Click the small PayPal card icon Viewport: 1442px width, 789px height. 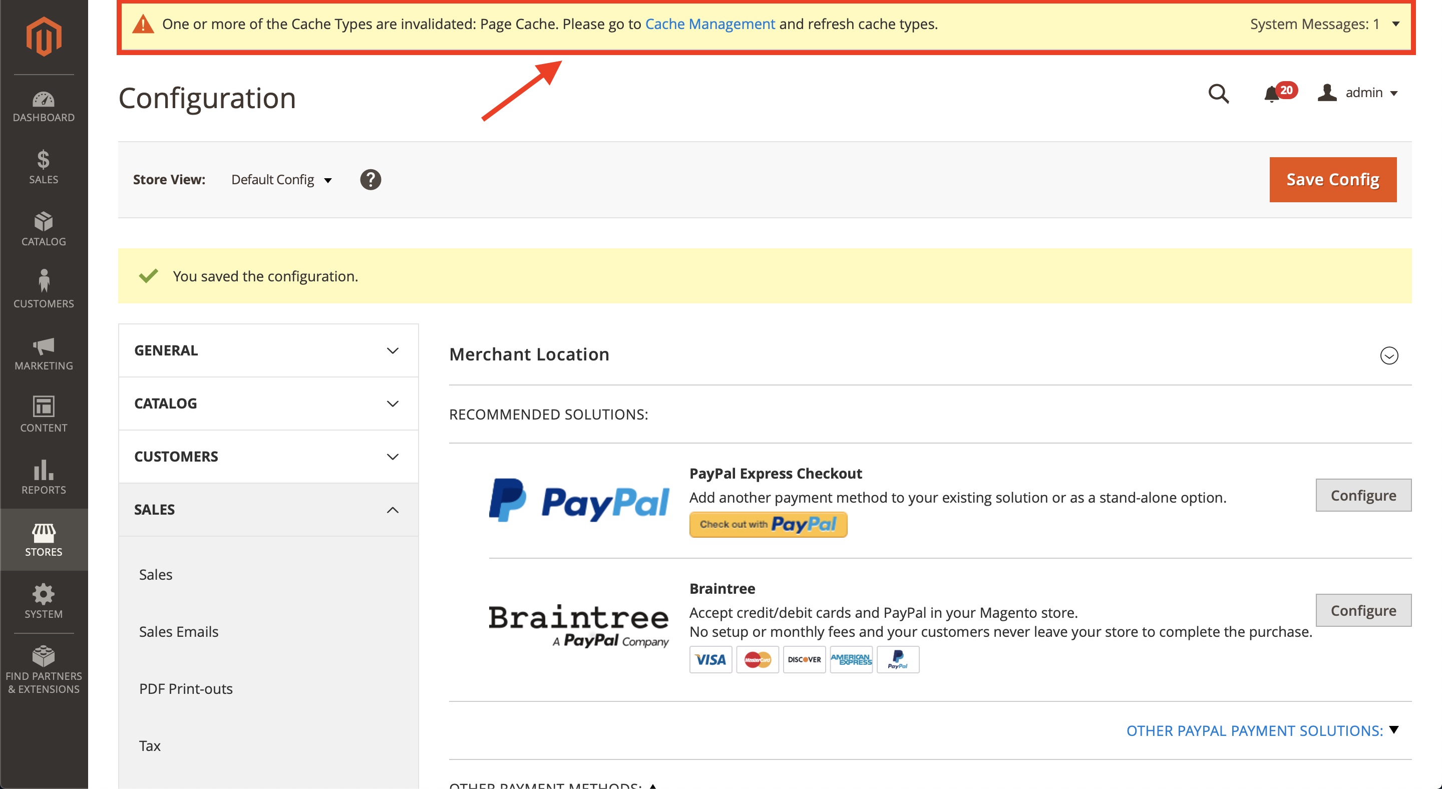click(x=898, y=660)
